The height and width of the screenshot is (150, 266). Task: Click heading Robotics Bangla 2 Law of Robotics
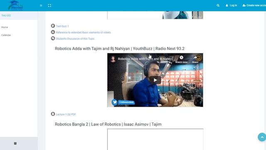pyautogui.click(x=108, y=124)
